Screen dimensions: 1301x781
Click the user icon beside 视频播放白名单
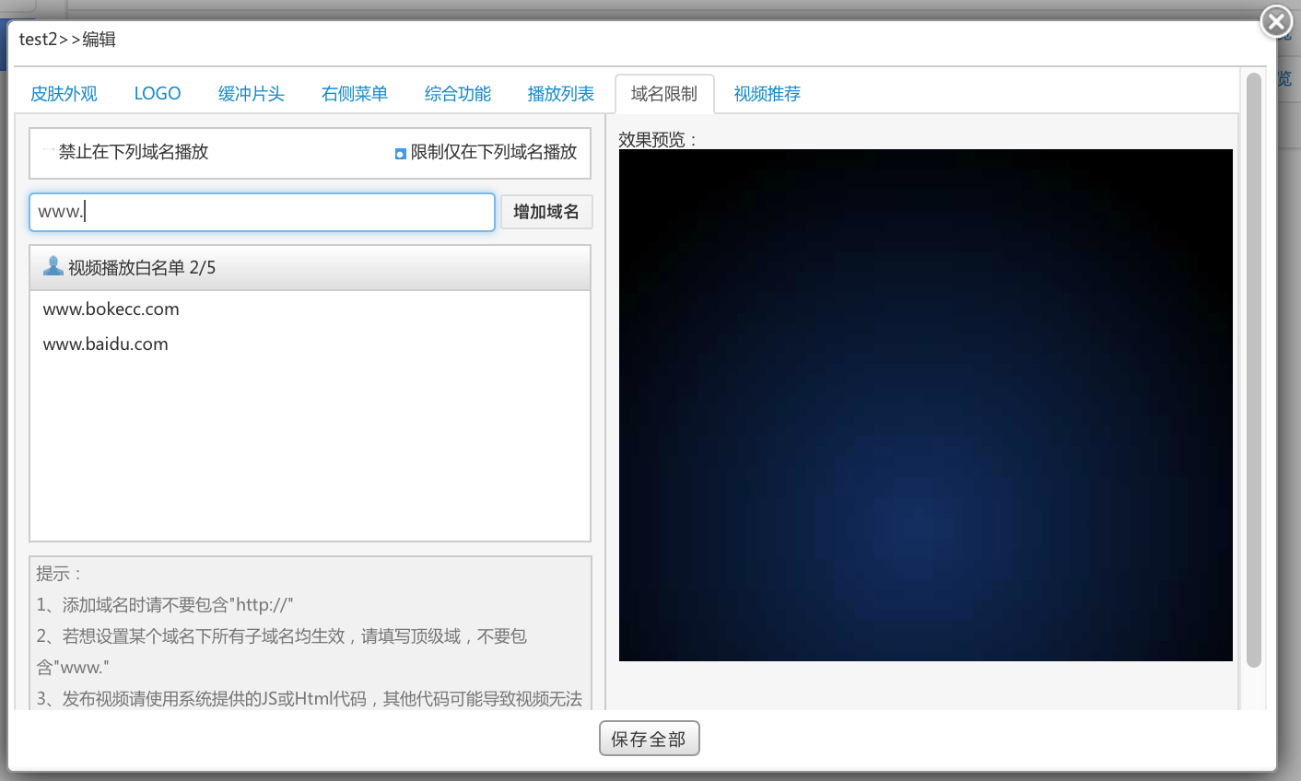53,266
